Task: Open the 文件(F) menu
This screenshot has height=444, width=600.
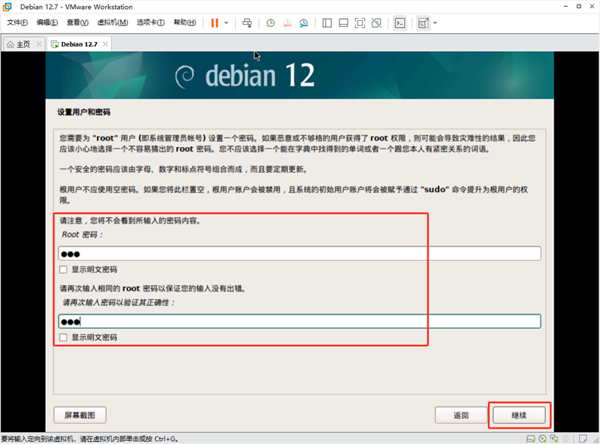Action: click(17, 22)
